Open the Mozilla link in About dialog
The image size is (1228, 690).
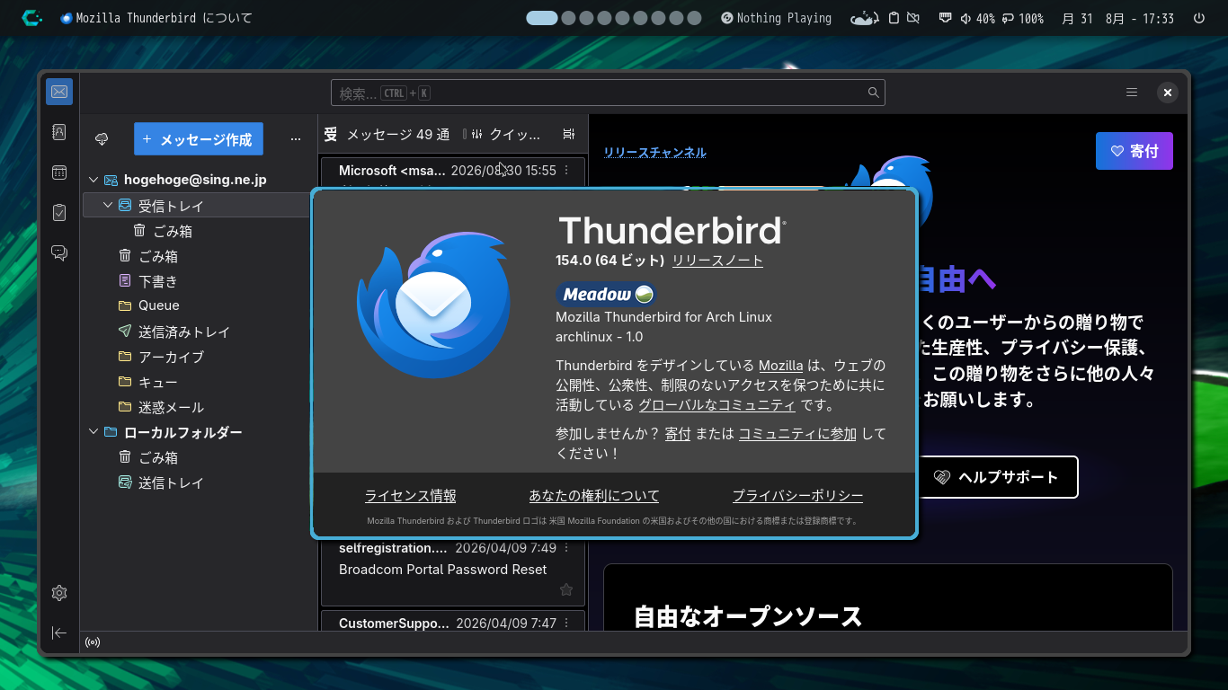[780, 366]
